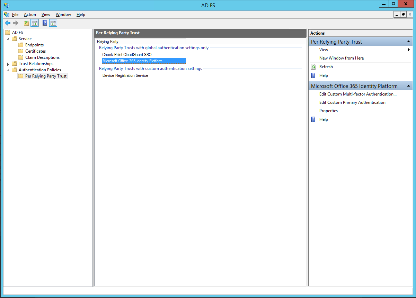Select Certificates in the console tree
This screenshot has height=298, width=416.
tap(35, 51)
